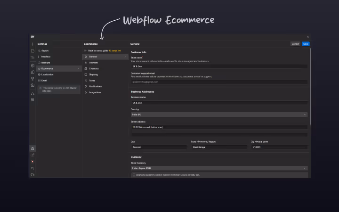The image size is (339, 212).
Task: Focus Street address second line field
Action: [x=219, y=135]
